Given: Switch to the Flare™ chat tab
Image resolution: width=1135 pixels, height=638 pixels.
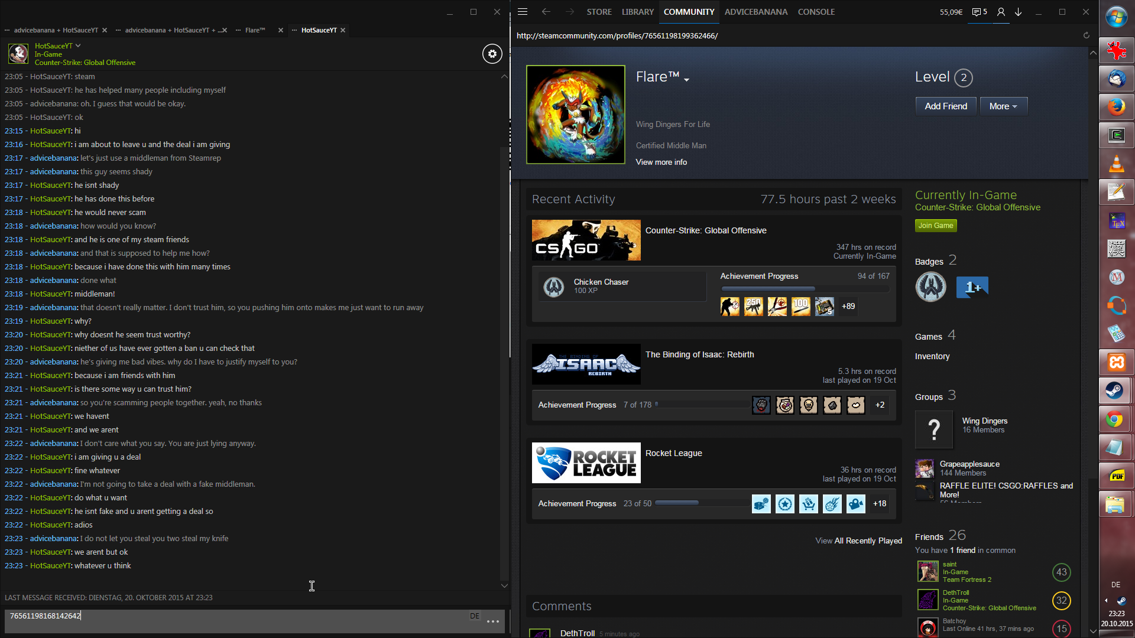Looking at the screenshot, I should [x=255, y=30].
